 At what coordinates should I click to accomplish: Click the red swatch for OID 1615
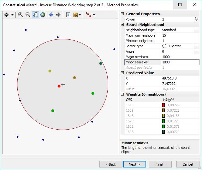coord(163,105)
